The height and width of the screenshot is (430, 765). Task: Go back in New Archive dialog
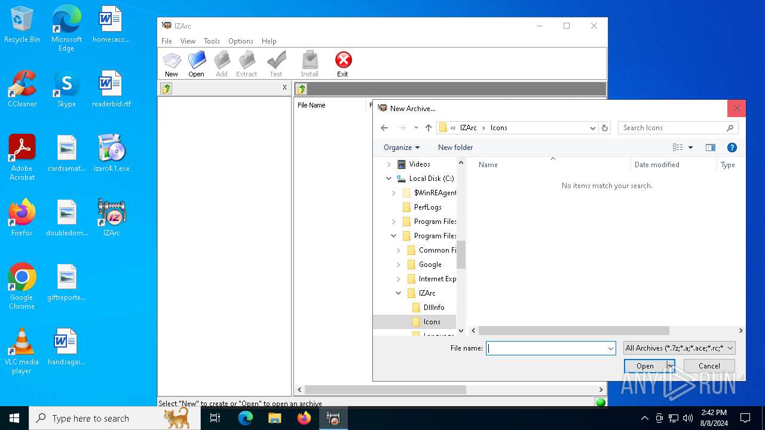(384, 128)
